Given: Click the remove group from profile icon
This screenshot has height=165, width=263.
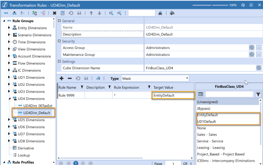Looking at the screenshot, I should click(43, 13).
